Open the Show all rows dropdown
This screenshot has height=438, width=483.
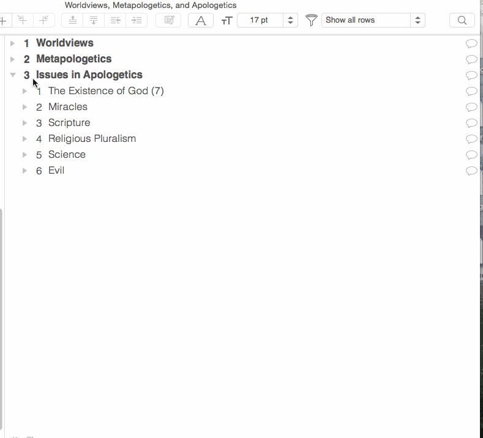(373, 20)
